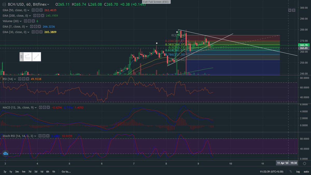
Task: Open RSI (14) settings gear
Action: (23, 79)
